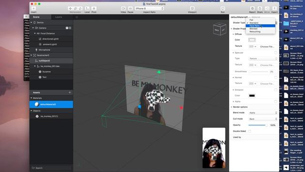Enable the Emission checkbox
Viewport: 305px width, 172px height.
(275, 90)
